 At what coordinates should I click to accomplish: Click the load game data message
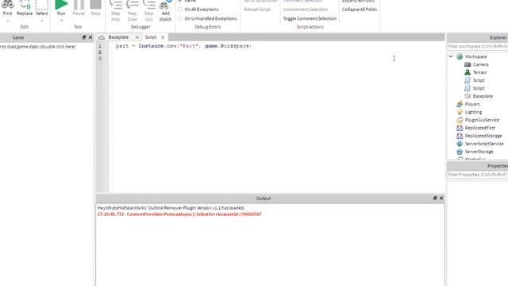coord(38,47)
